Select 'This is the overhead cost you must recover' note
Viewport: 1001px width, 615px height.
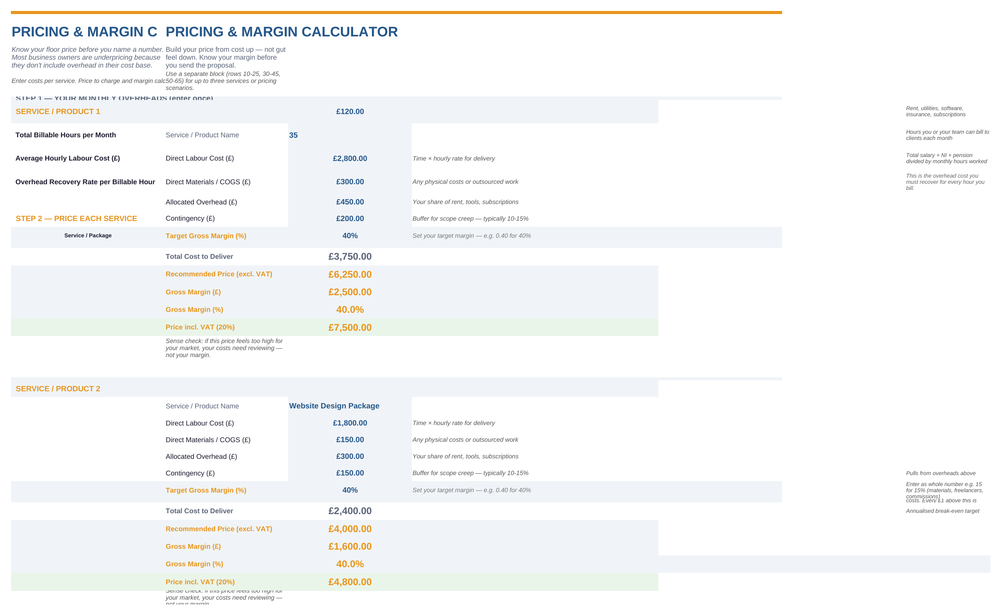[945, 182]
